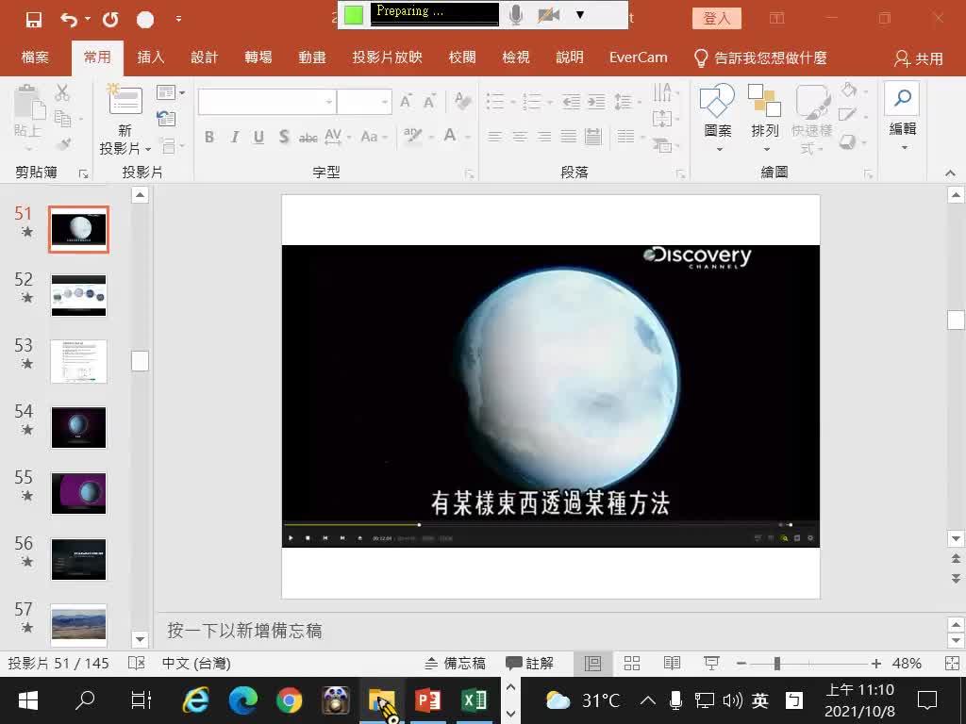Viewport: 966px width, 724px height.
Task: Collapse the ribbon with the chevron
Action: tap(950, 174)
